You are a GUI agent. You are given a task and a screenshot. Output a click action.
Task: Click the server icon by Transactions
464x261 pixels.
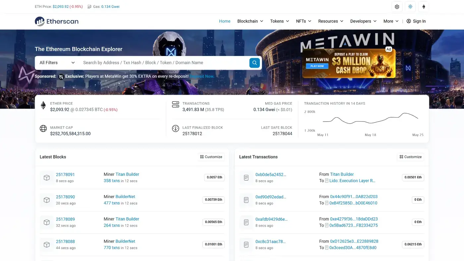[176, 105]
